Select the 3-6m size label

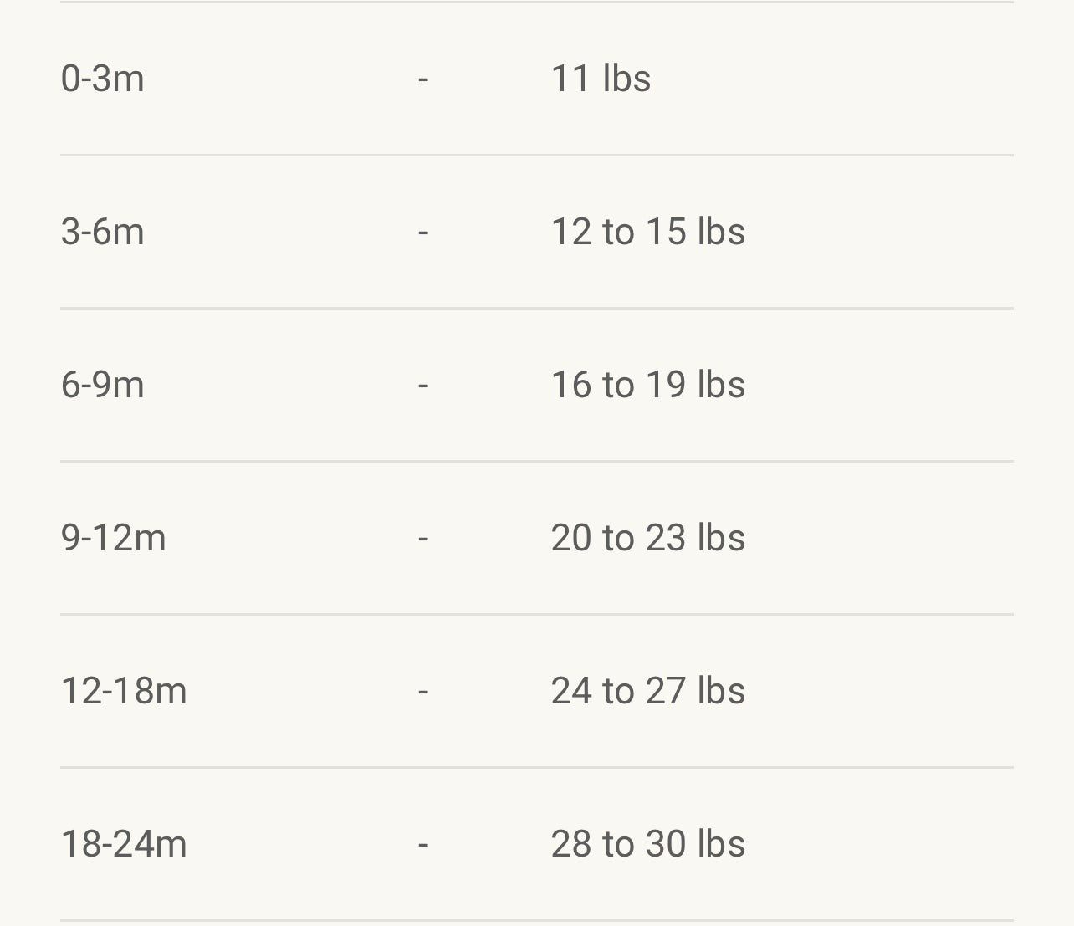click(x=102, y=232)
